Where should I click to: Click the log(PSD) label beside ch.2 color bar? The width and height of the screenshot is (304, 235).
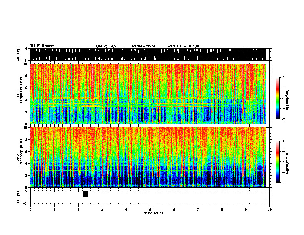tap(287, 163)
